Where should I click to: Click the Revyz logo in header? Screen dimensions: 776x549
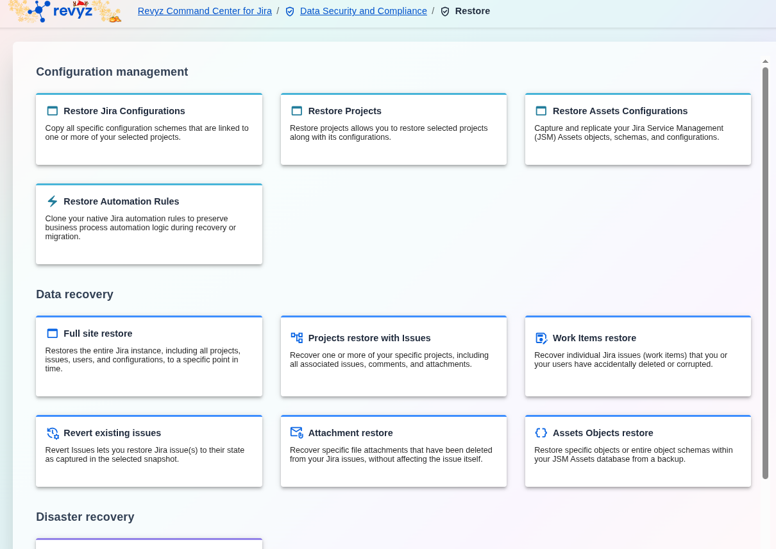click(64, 11)
